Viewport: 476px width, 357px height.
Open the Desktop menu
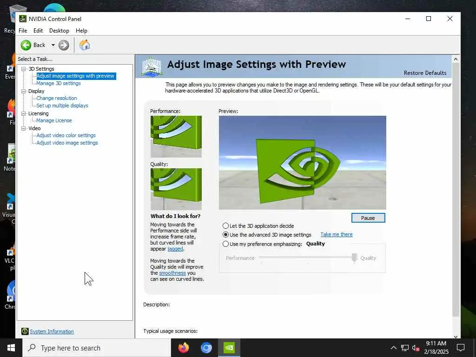(59, 31)
